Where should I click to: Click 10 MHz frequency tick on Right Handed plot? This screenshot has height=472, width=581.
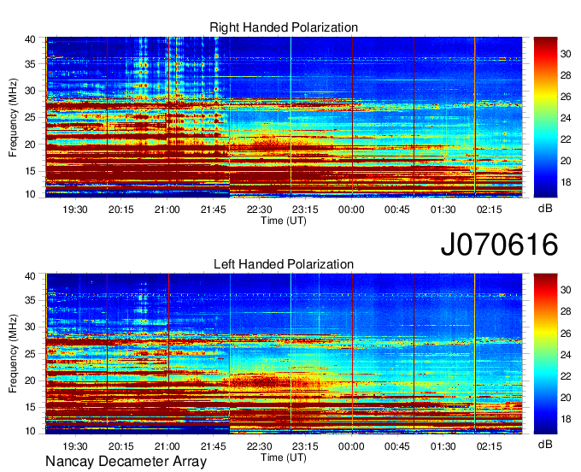coord(30,194)
